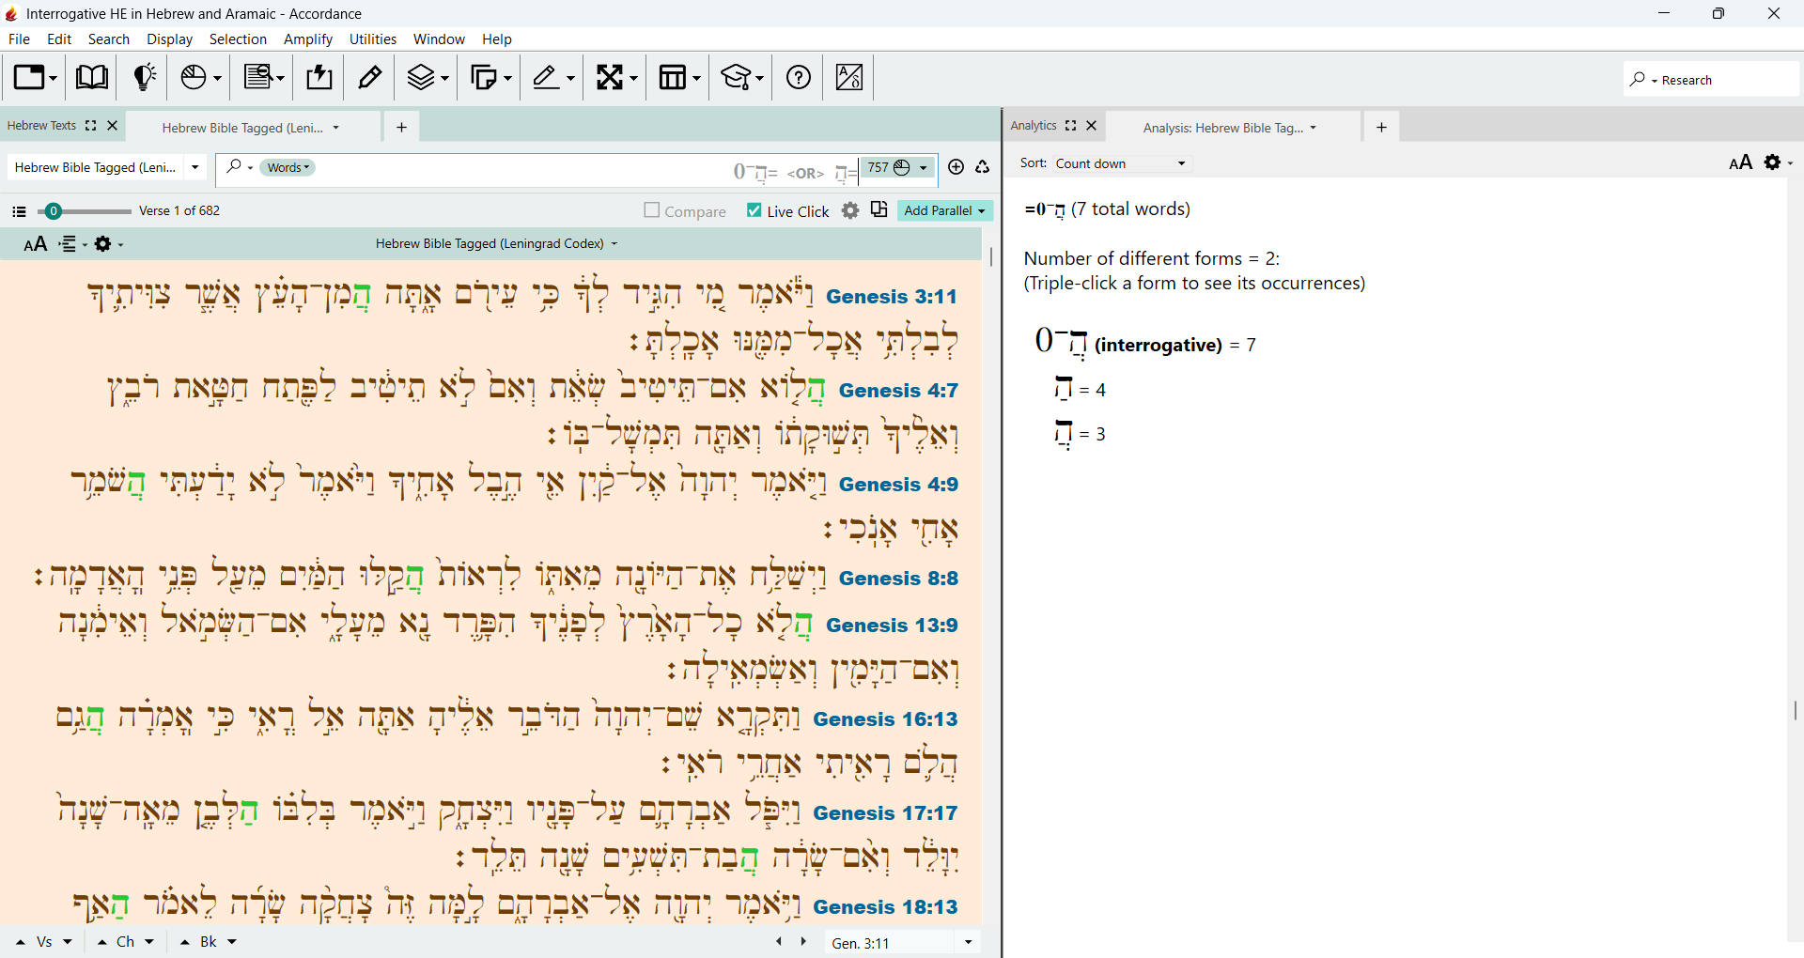Image resolution: width=1804 pixels, height=958 pixels.
Task: Open the Library book icon
Action: click(91, 77)
